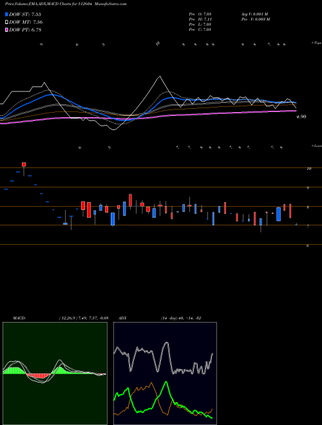Click the ADX panel title label
This screenshot has height=425, width=322.
pos(123,317)
